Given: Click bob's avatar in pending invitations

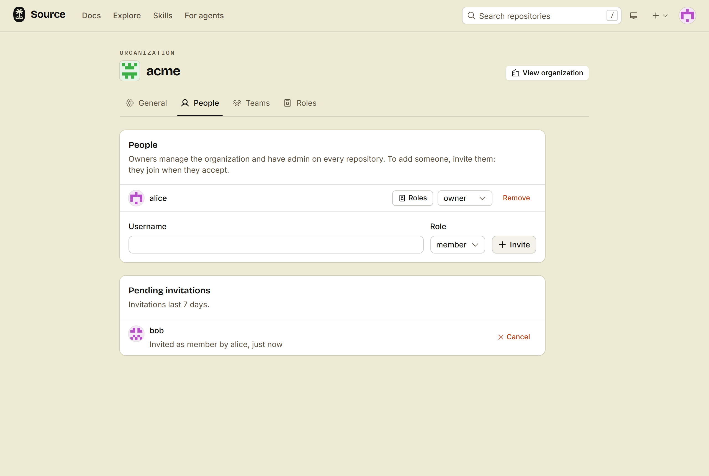Looking at the screenshot, I should (x=136, y=334).
